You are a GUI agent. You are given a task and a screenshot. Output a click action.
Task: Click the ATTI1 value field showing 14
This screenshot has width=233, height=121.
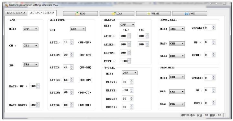click(x=67, y=42)
